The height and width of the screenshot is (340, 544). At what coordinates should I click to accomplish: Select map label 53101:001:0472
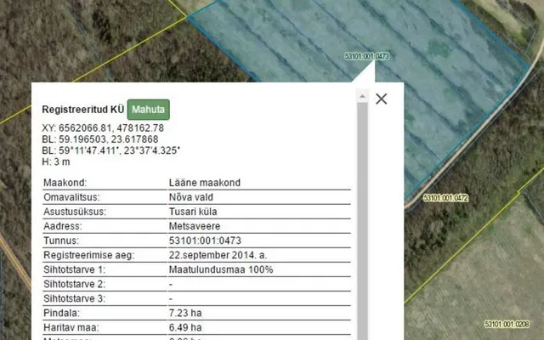click(x=445, y=198)
